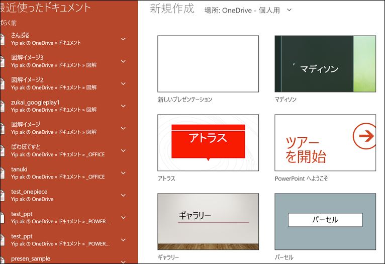Click the file icon beside zukai_googleplay1
This screenshot has width=385, height=264.
click(2, 106)
